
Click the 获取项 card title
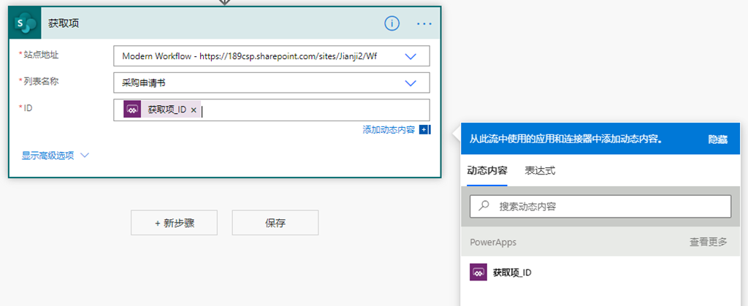tap(64, 23)
